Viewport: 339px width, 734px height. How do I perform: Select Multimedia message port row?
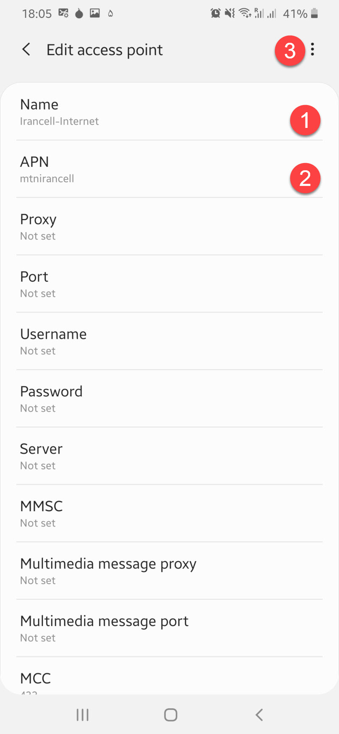pos(169,629)
